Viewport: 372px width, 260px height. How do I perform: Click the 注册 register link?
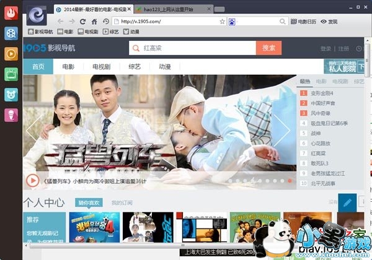coord(343,48)
